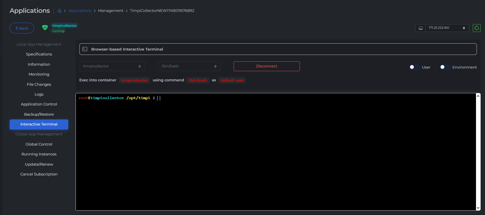Expand the /bin/bash command dropdown

[189, 66]
